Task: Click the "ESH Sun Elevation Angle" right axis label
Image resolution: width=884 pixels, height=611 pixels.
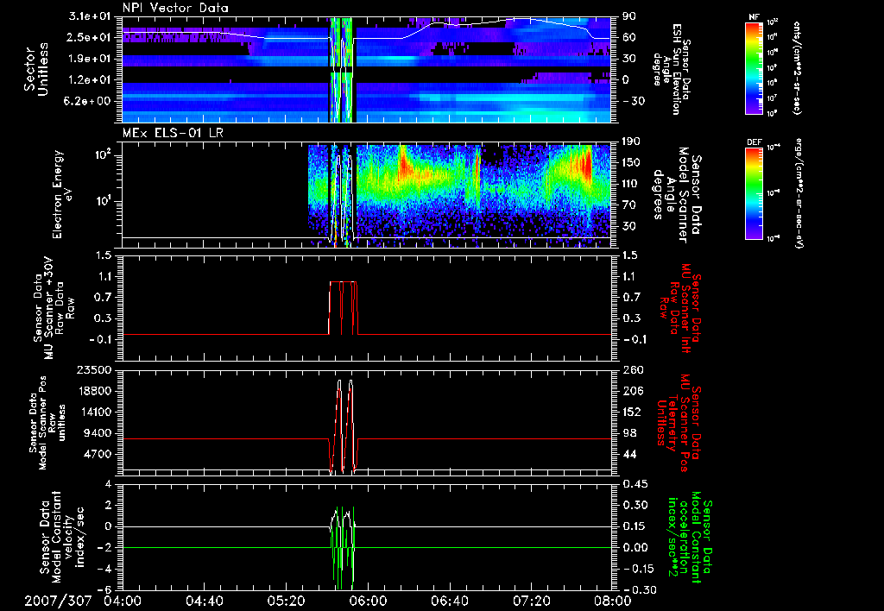Action: 671,69
